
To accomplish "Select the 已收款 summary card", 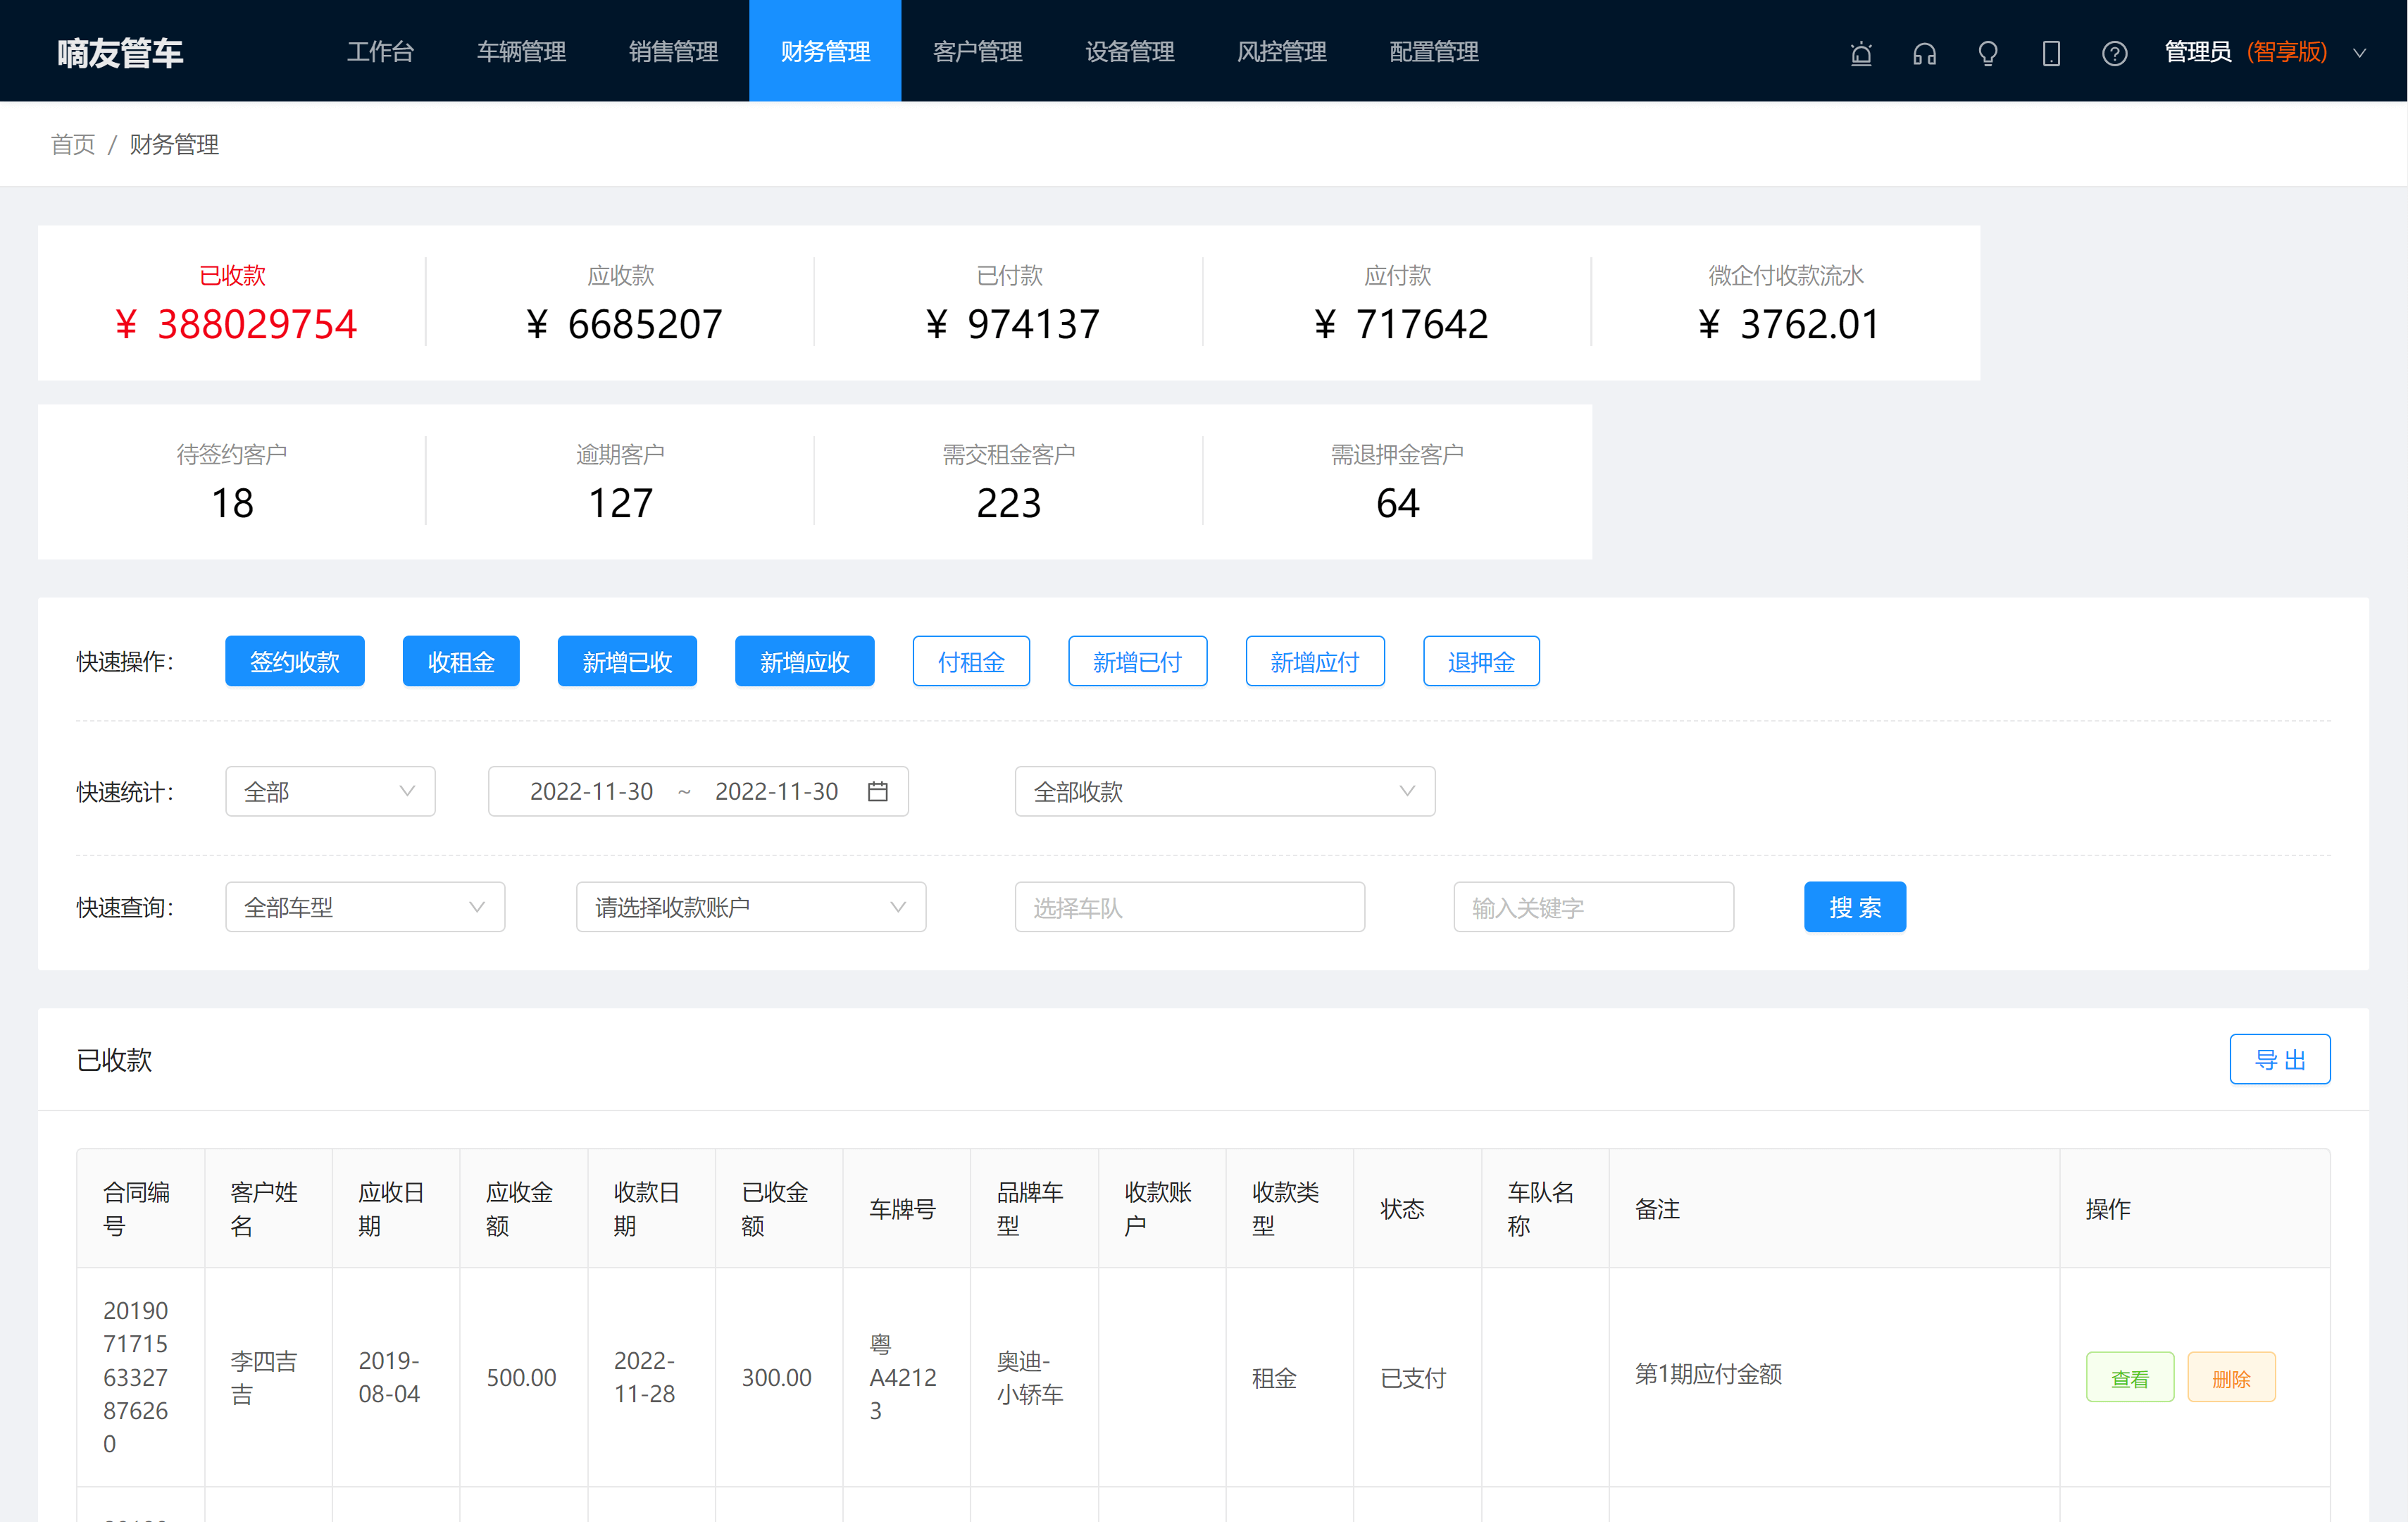I will click(232, 302).
